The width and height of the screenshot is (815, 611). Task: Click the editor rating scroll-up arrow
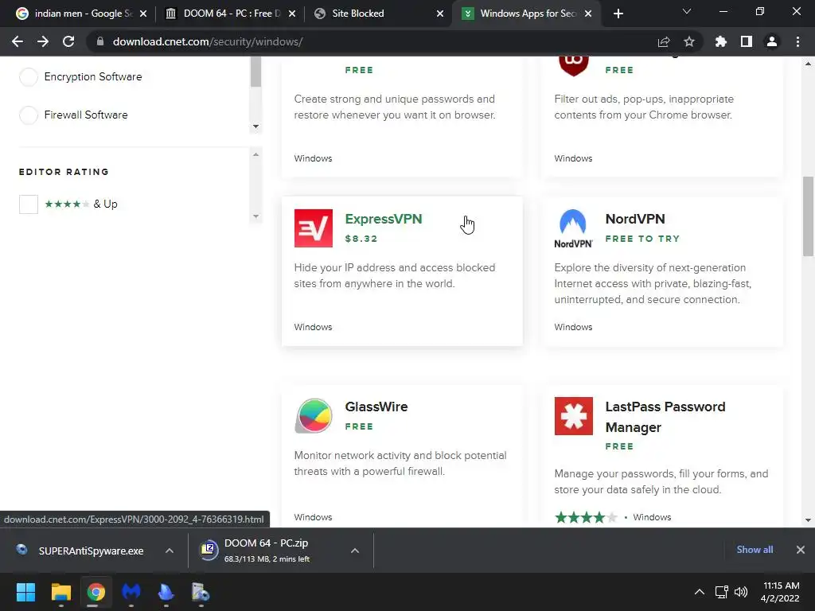pyautogui.click(x=255, y=154)
